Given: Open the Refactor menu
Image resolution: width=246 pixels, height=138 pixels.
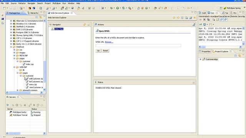Looking at the screenshot, I should tap(22, 3).
